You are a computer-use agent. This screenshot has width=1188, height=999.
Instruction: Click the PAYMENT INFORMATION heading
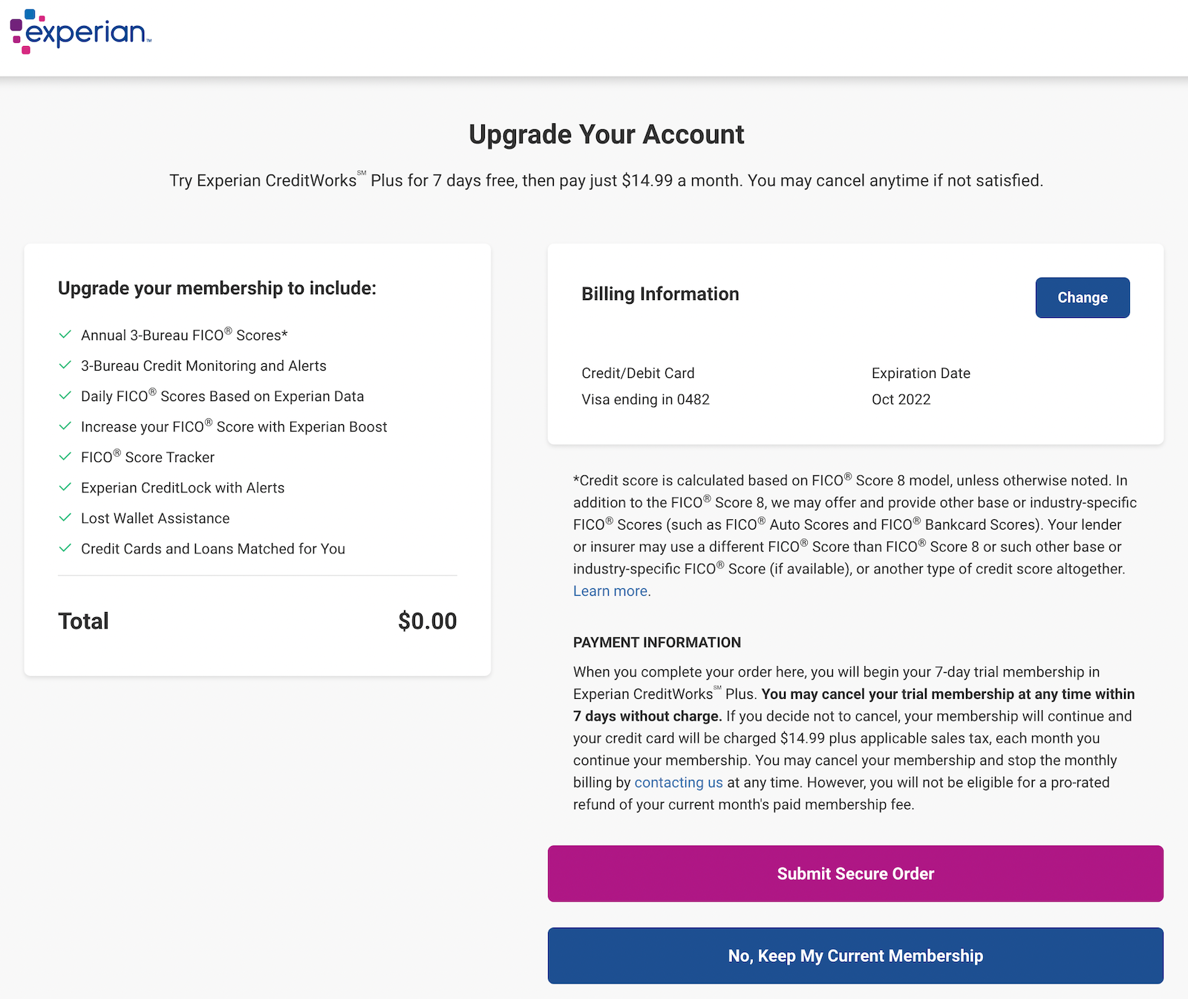[656, 642]
